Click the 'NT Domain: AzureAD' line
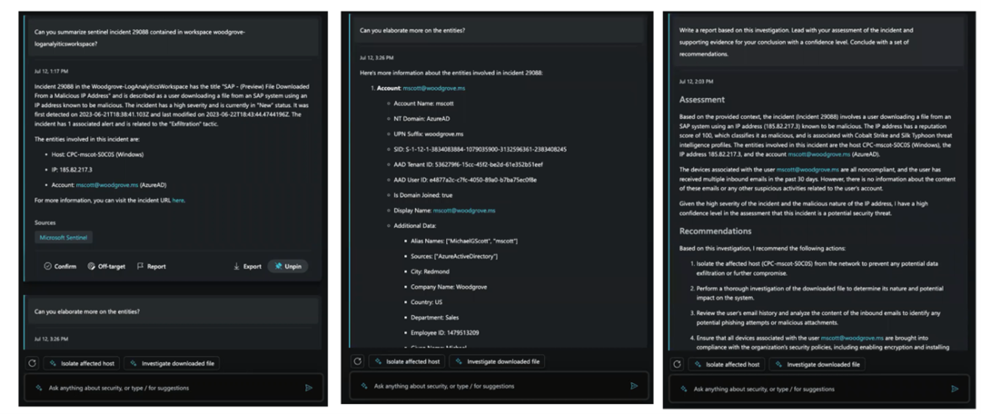The image size is (981, 414). click(421, 119)
